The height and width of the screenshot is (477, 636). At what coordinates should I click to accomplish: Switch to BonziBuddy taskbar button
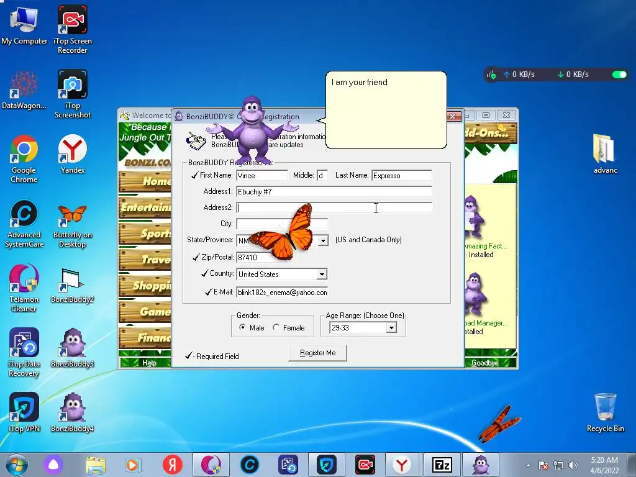(x=481, y=465)
